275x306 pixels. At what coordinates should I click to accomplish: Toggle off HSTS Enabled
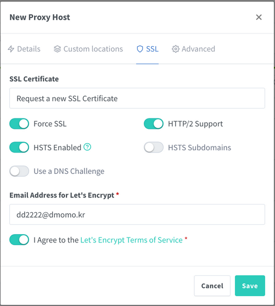click(19, 148)
